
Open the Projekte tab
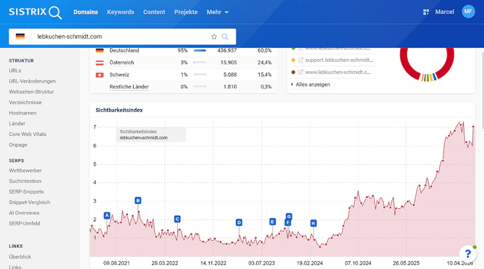[x=186, y=12]
